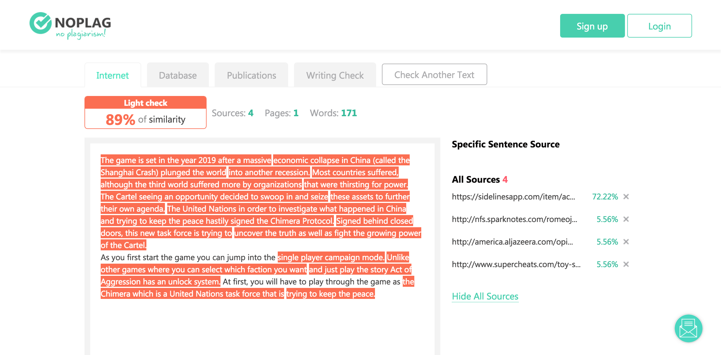721x355 pixels.
Task: Click the Words: 171 counter
Action: (333, 113)
